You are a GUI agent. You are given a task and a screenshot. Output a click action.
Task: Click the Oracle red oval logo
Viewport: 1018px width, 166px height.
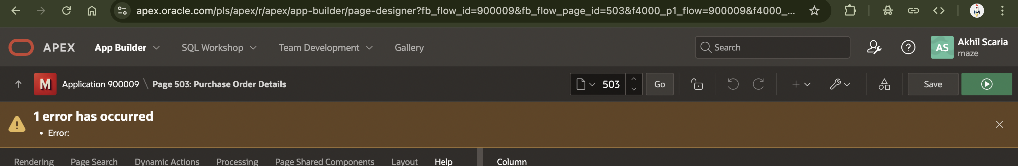[21, 47]
